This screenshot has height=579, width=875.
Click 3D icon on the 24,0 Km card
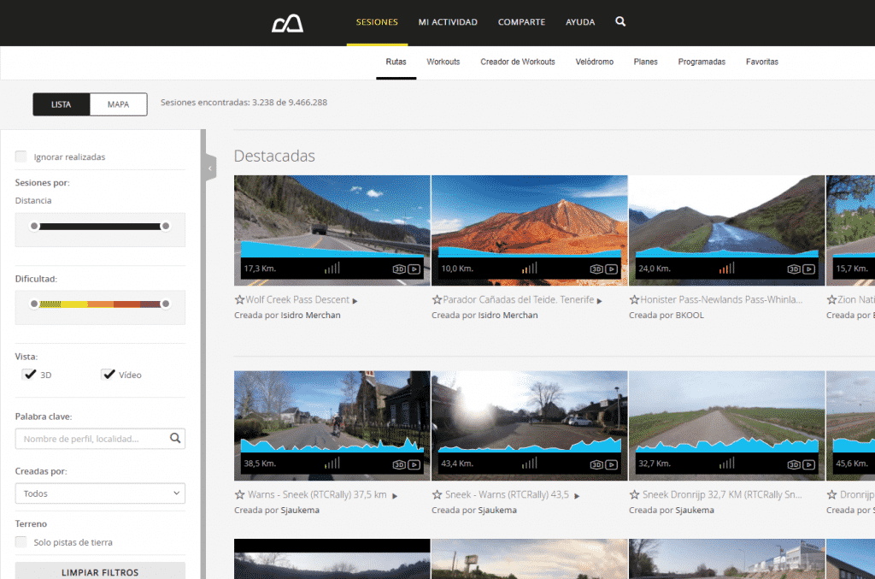[794, 269]
